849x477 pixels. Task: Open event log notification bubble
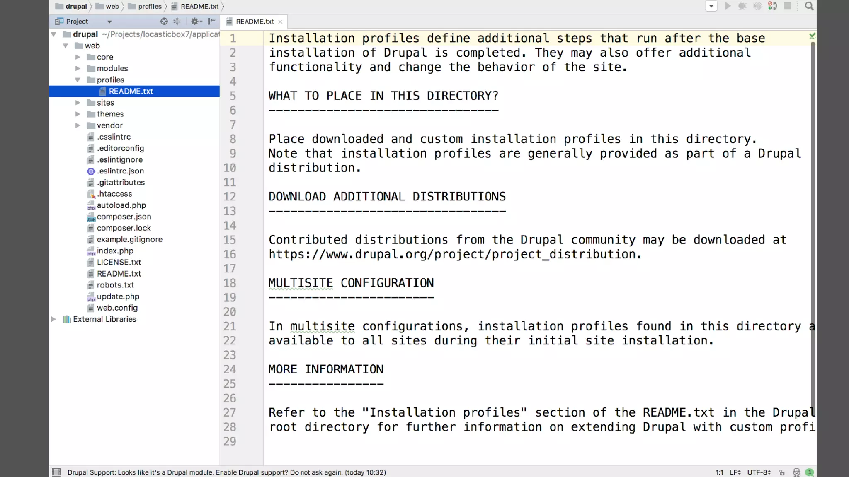click(x=809, y=472)
